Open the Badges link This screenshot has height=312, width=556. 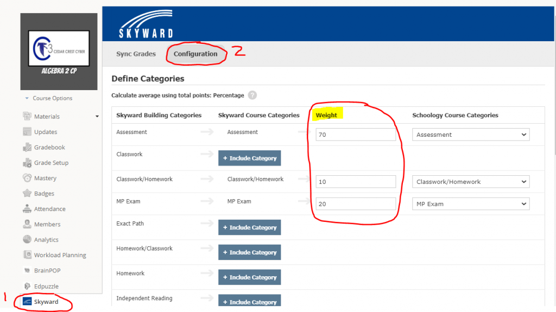45,194
